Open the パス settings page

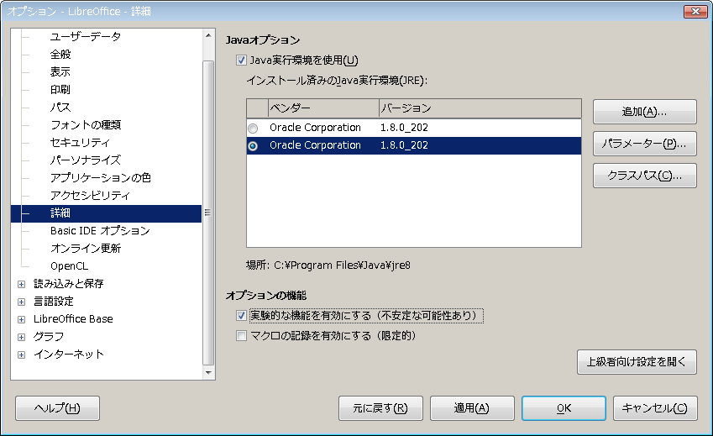click(x=60, y=108)
